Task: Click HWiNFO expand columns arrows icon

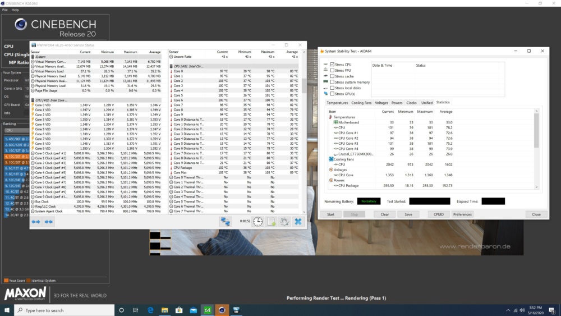Action: click(36, 222)
